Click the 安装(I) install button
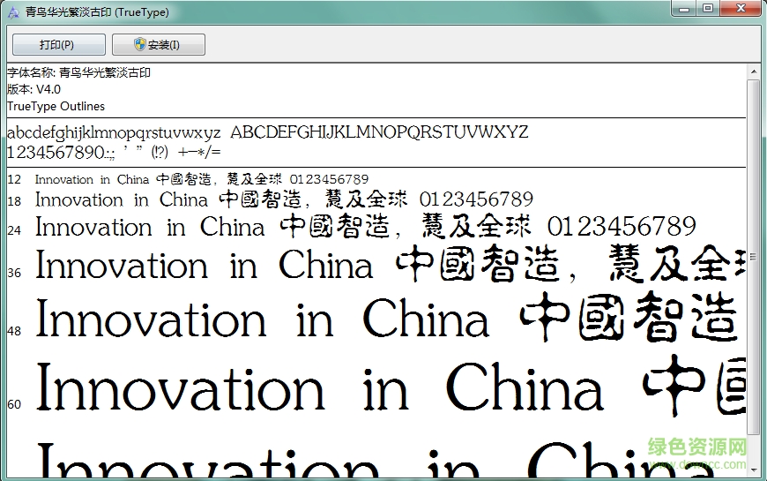Image resolution: width=767 pixels, height=481 pixels. tap(158, 45)
